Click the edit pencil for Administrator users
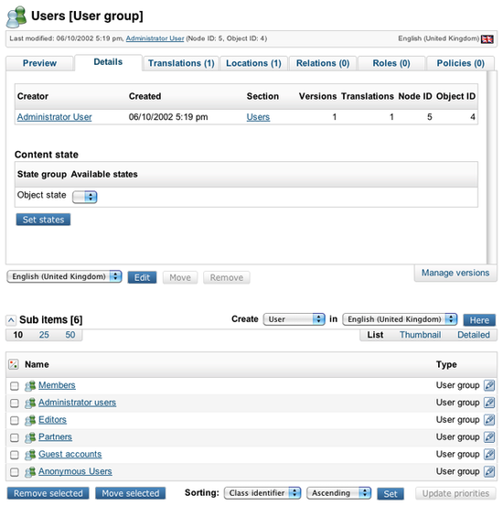Screen dimensions: 503x506 tap(488, 403)
